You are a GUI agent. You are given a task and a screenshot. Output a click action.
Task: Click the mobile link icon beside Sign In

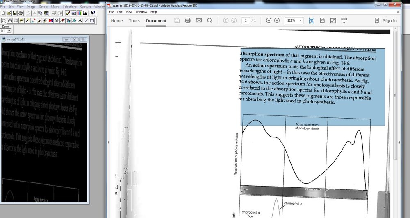pyautogui.click(x=376, y=20)
